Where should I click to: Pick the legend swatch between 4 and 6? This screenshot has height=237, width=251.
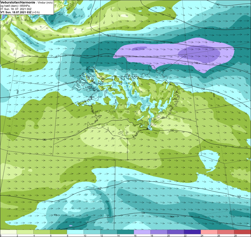click(42, 232)
